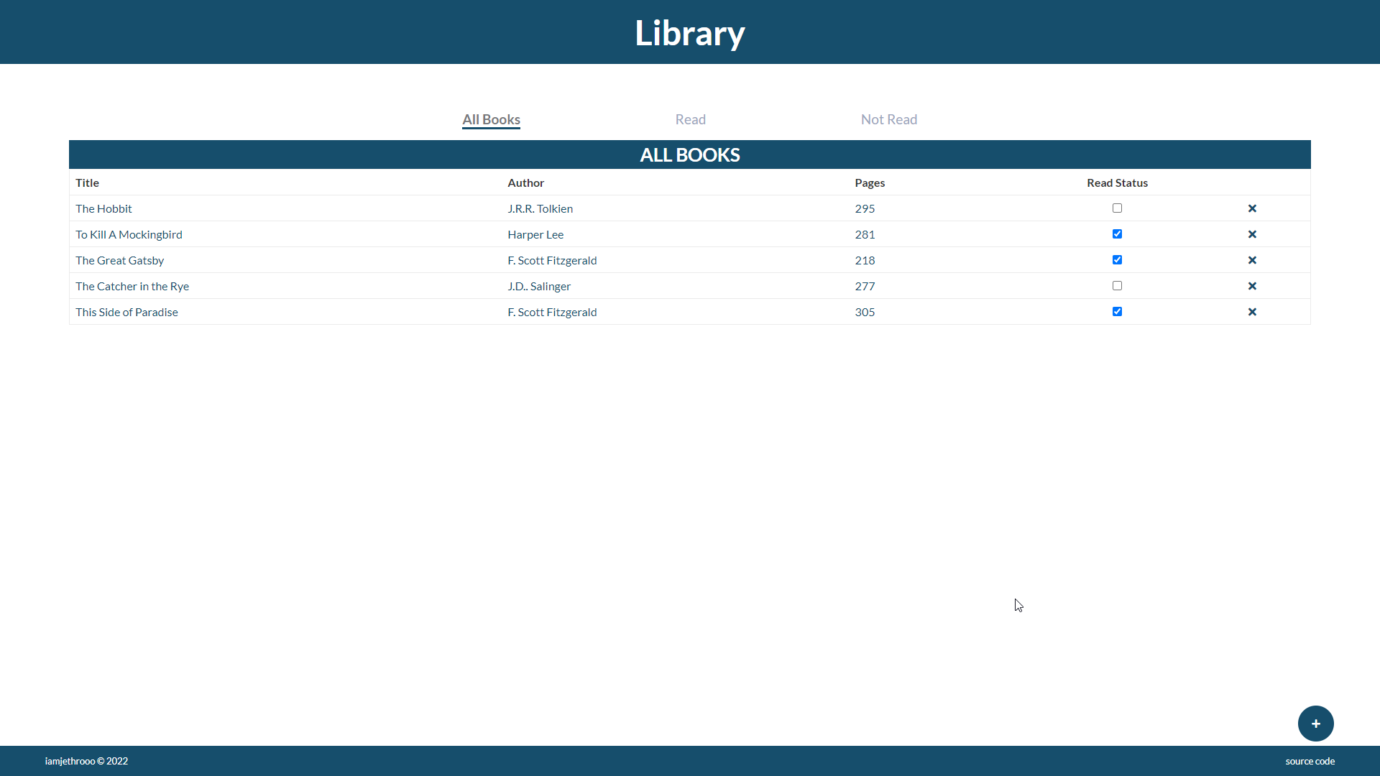Mark The Hobbit as read
Image resolution: width=1380 pixels, height=776 pixels.
click(x=1117, y=208)
